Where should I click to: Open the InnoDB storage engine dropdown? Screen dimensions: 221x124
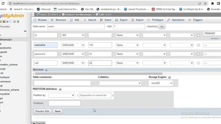(161, 83)
